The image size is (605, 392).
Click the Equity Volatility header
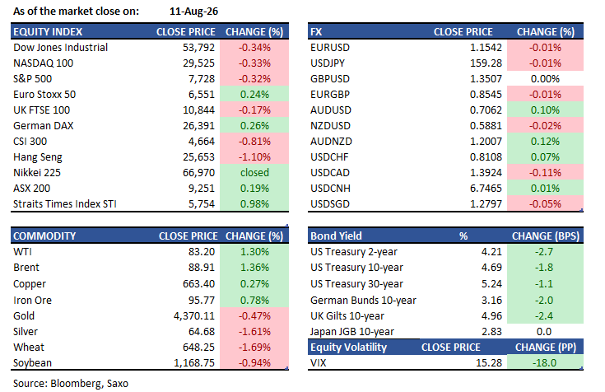click(x=348, y=348)
